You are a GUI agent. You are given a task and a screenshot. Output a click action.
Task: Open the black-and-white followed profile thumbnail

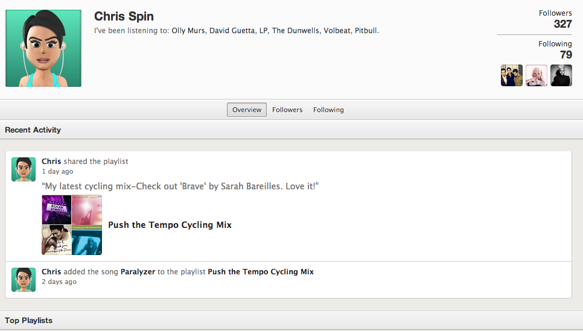(x=561, y=75)
